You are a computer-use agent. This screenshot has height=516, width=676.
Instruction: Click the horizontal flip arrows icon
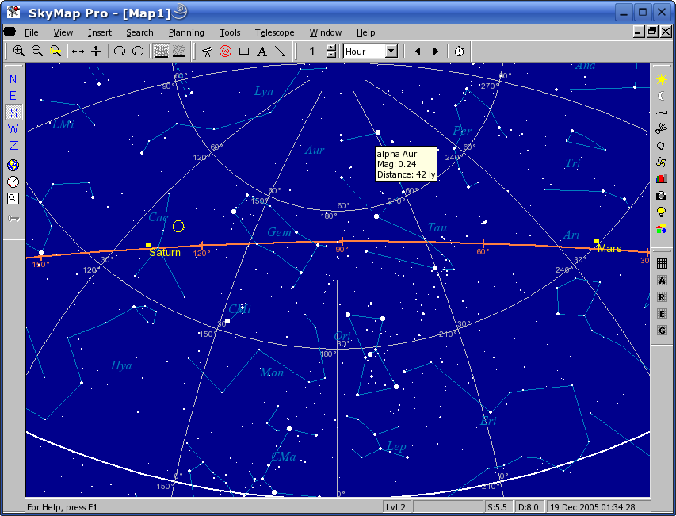tap(78, 52)
